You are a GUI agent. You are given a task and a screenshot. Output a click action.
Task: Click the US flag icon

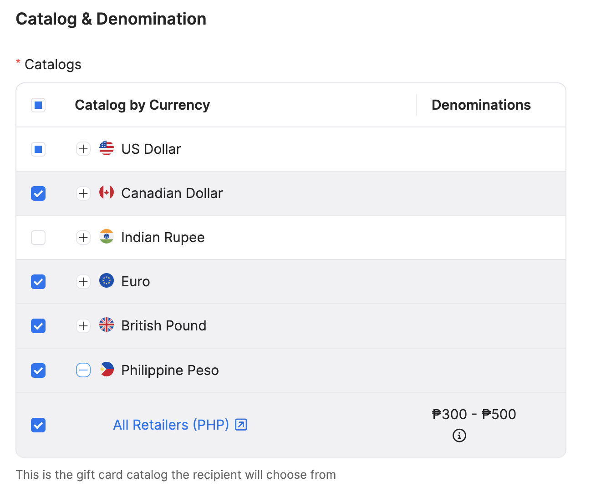coord(106,148)
